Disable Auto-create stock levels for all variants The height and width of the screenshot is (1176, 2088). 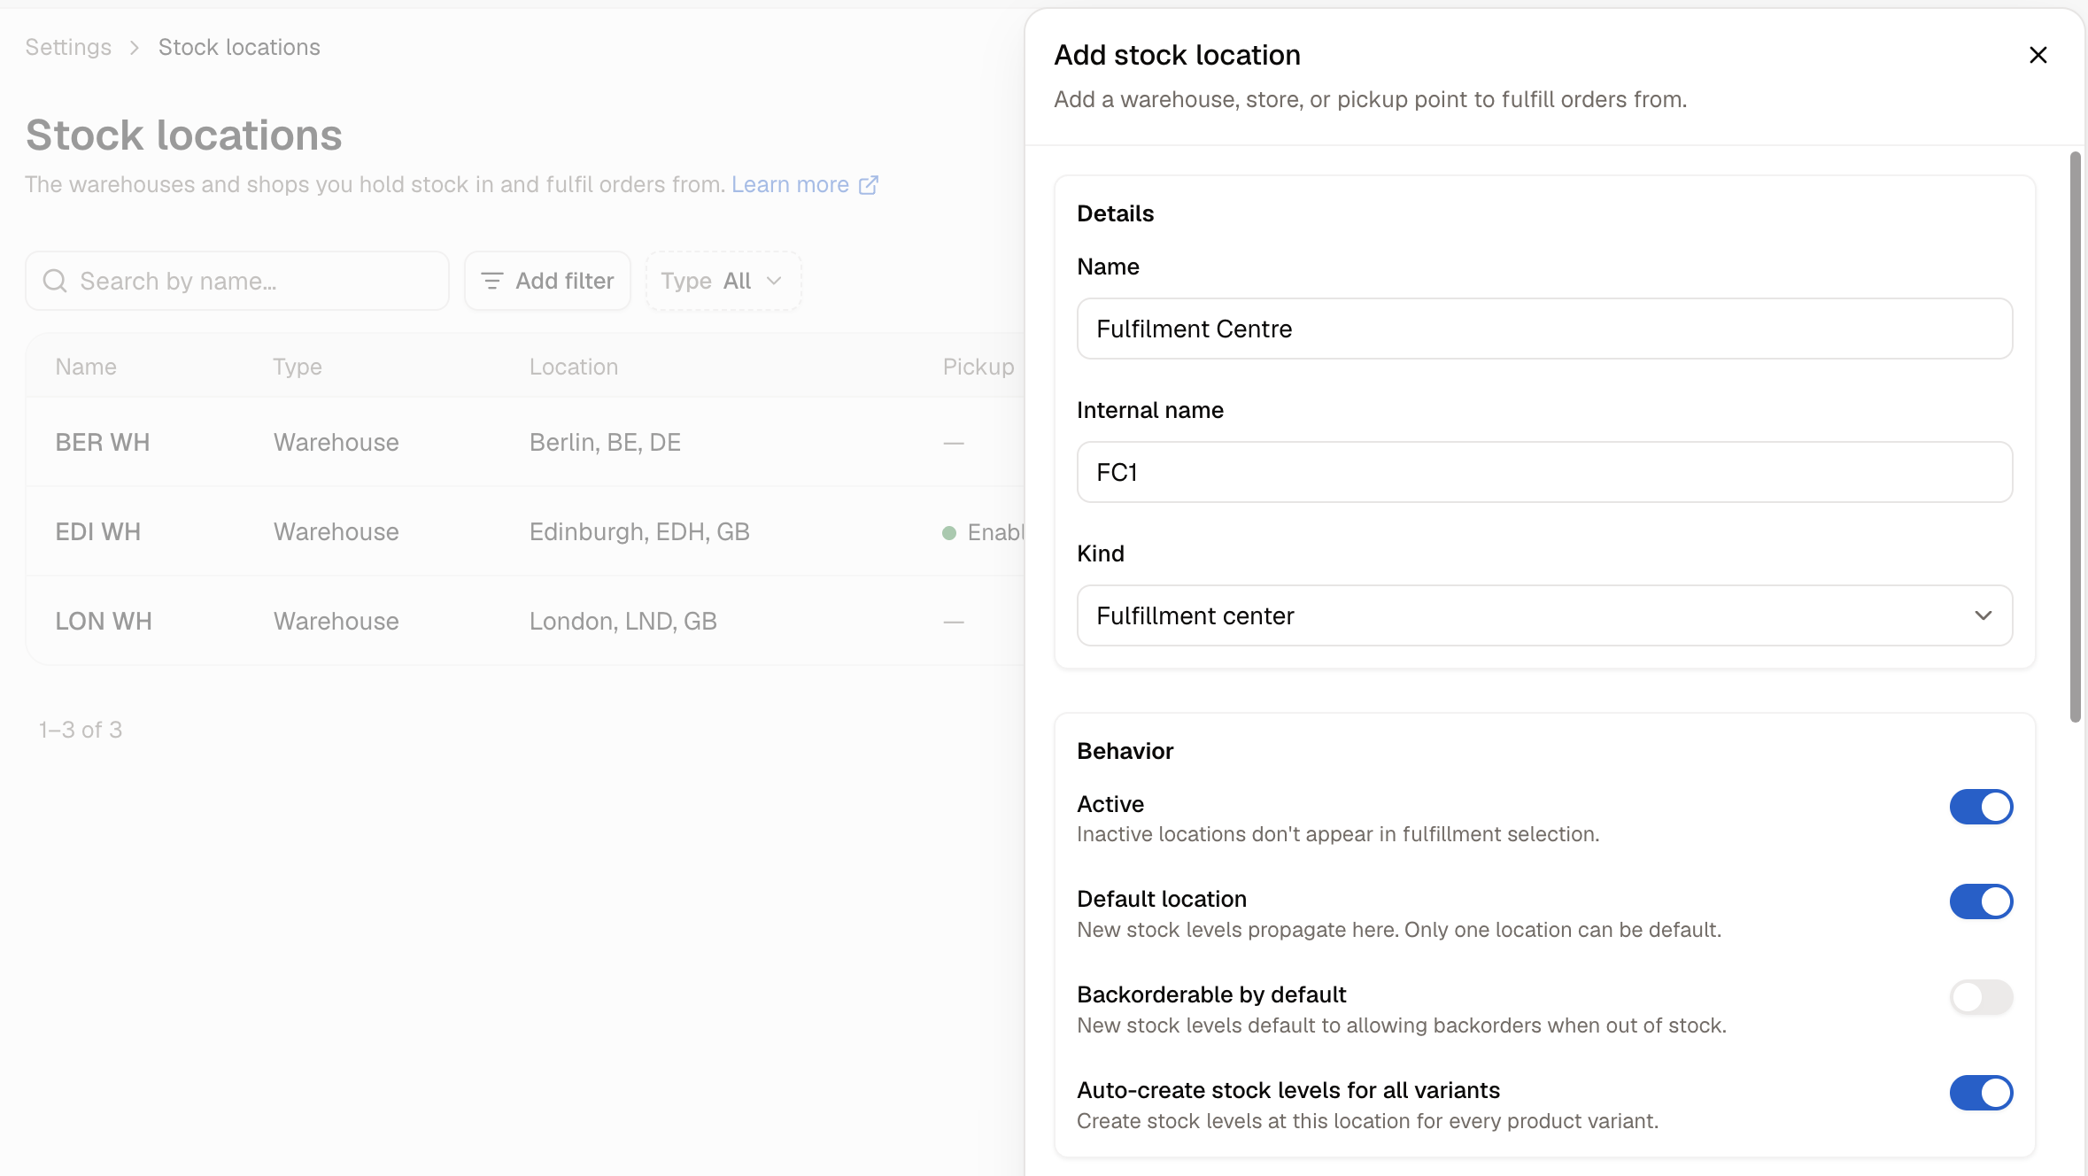[x=1981, y=1093]
